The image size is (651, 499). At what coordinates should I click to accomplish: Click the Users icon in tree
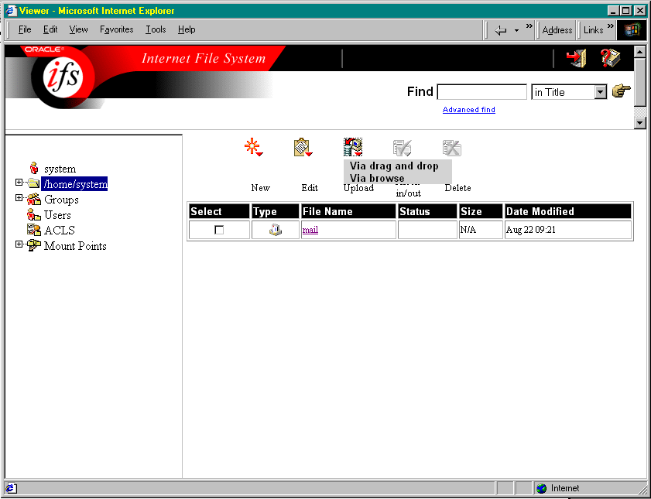pyautogui.click(x=33, y=214)
